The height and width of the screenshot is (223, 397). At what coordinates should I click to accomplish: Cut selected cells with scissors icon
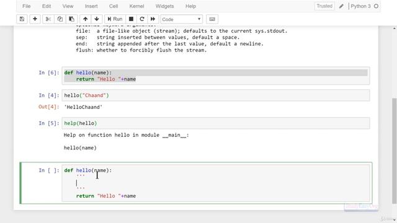click(48, 19)
